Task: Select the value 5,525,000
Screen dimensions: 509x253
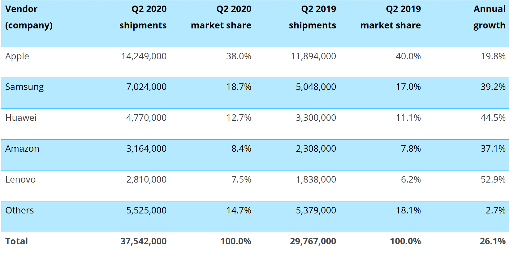Action: tap(146, 210)
